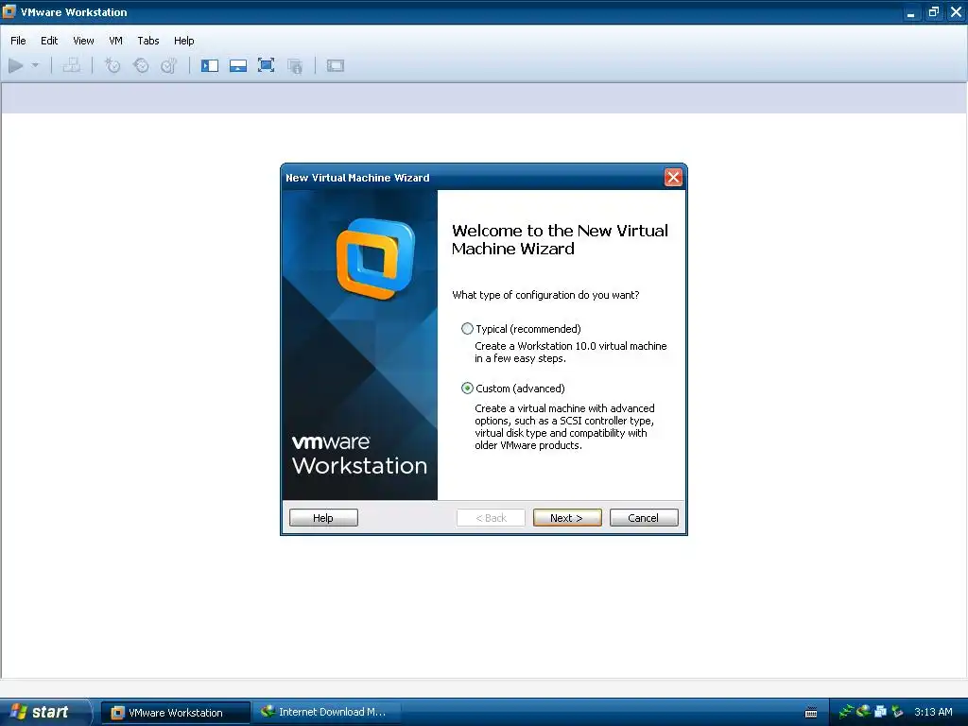This screenshot has width=968, height=726.
Task: Click the disabled < Back button
Action: 491,518
